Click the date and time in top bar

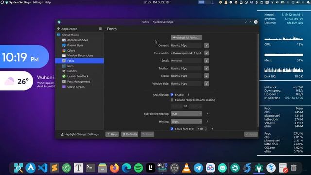[x=160, y=2]
